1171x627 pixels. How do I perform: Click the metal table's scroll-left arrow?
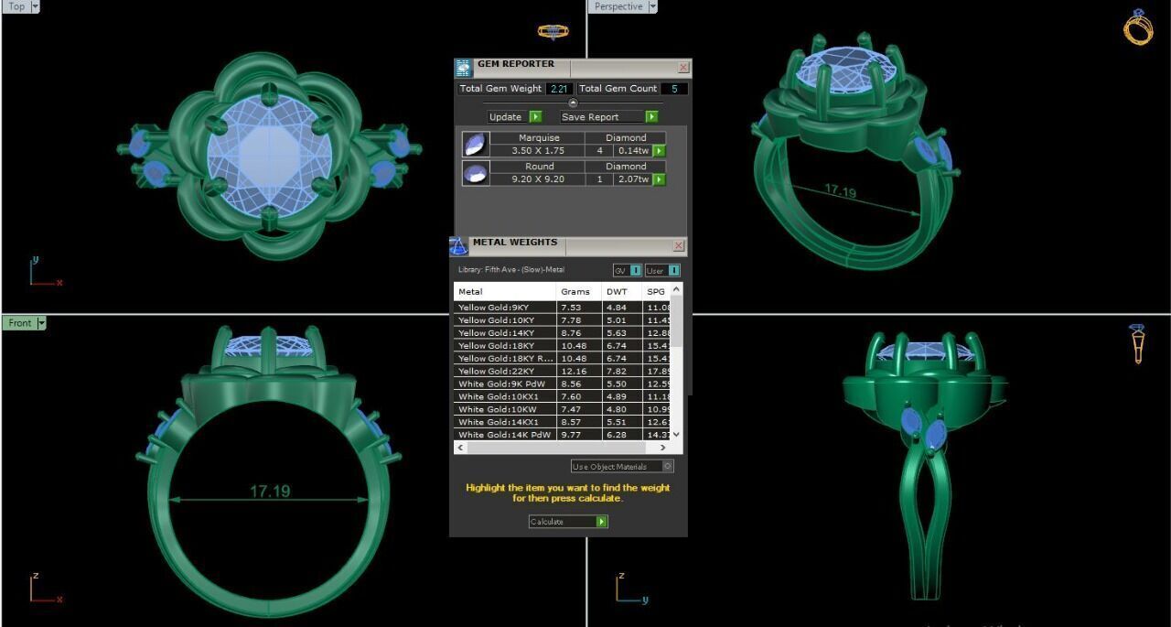click(460, 448)
